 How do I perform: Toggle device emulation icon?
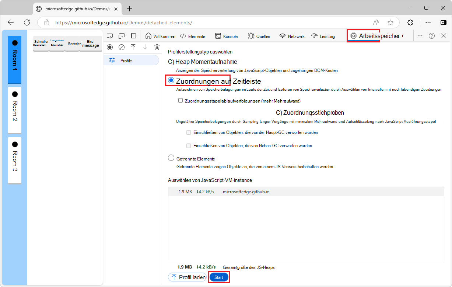122,36
